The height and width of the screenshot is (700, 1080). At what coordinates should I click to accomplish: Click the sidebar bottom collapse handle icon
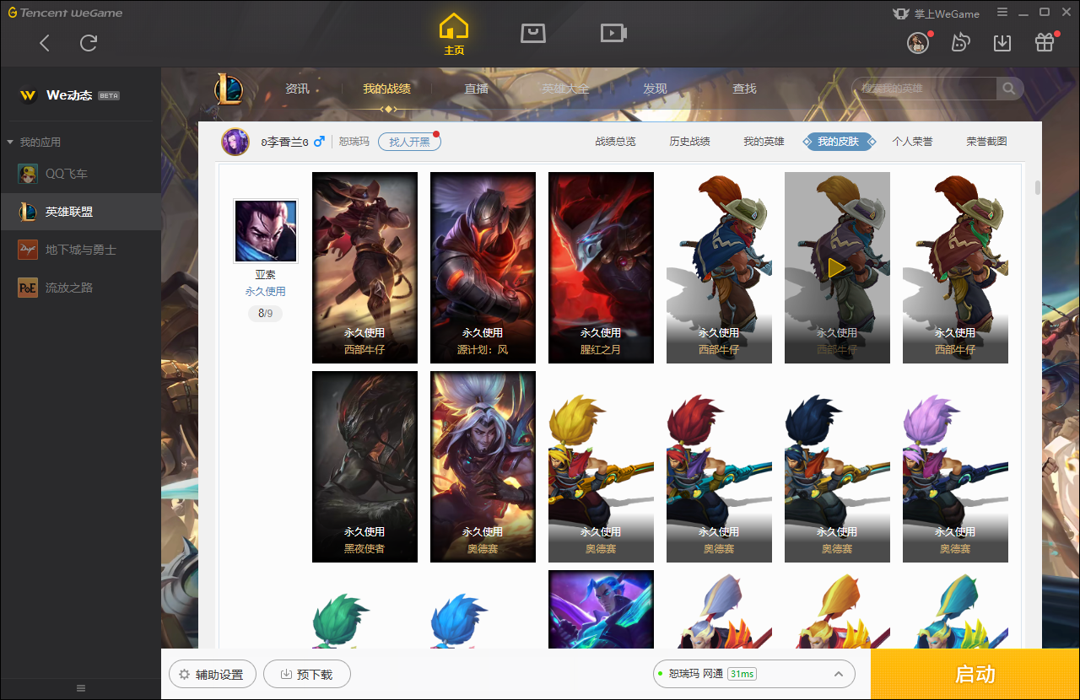tap(81, 688)
